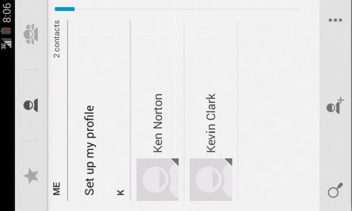Expand quick contact triangle on Kevin Clark's photo
352x211 pixels.
(x=228, y=162)
